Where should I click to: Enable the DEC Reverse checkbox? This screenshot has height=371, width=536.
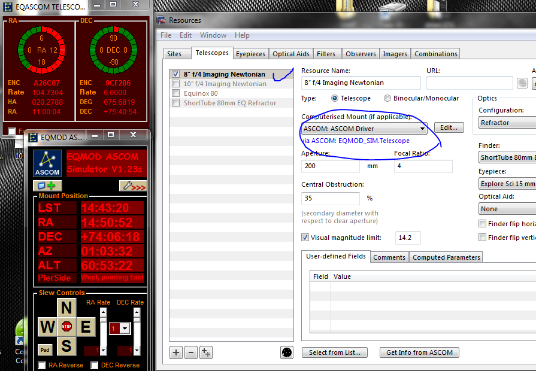click(x=95, y=365)
